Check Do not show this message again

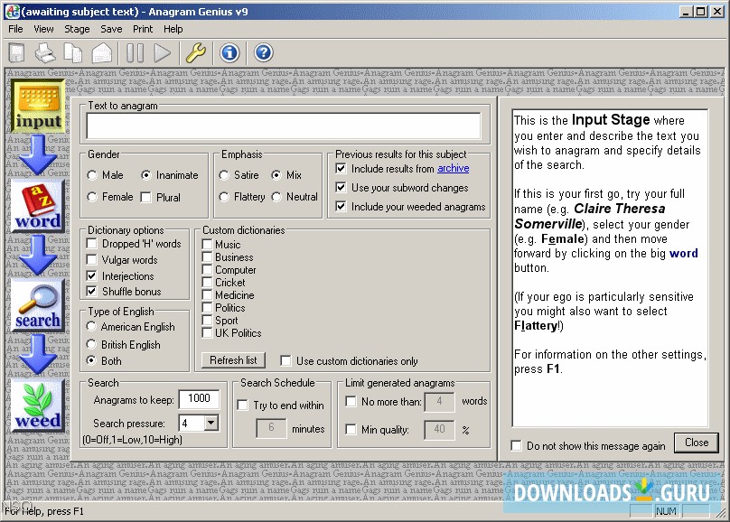516,446
